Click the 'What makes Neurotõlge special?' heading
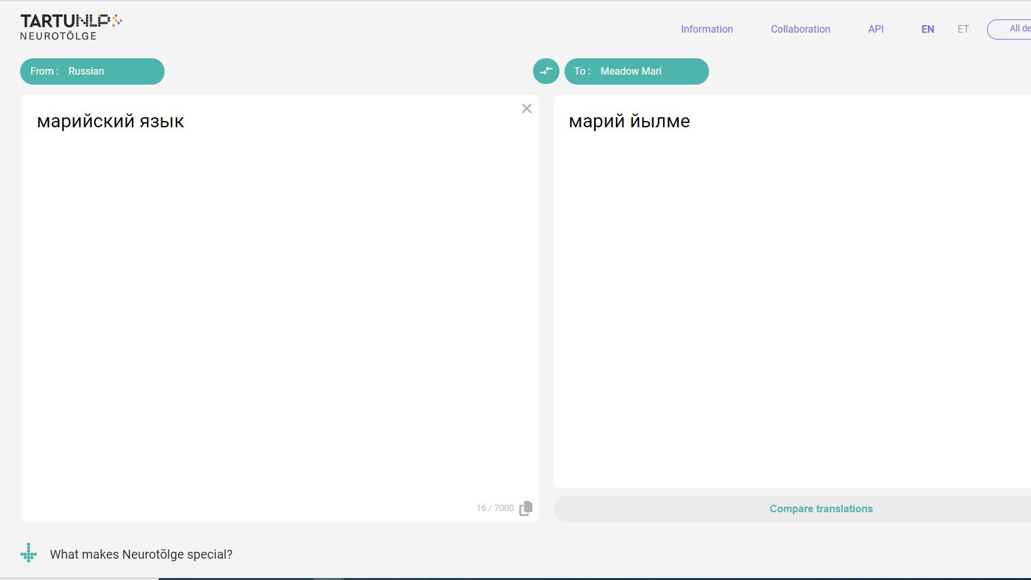1031x580 pixels. [x=141, y=554]
